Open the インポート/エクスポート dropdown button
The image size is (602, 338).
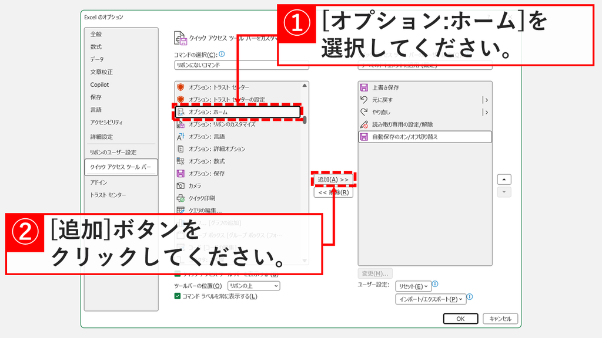431,299
